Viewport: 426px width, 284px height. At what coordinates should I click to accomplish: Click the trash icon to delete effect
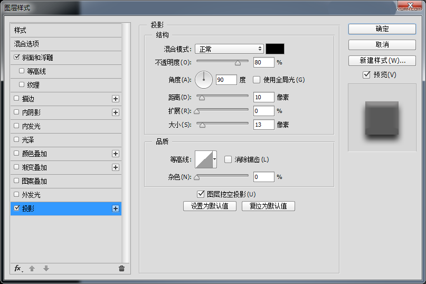(121, 268)
